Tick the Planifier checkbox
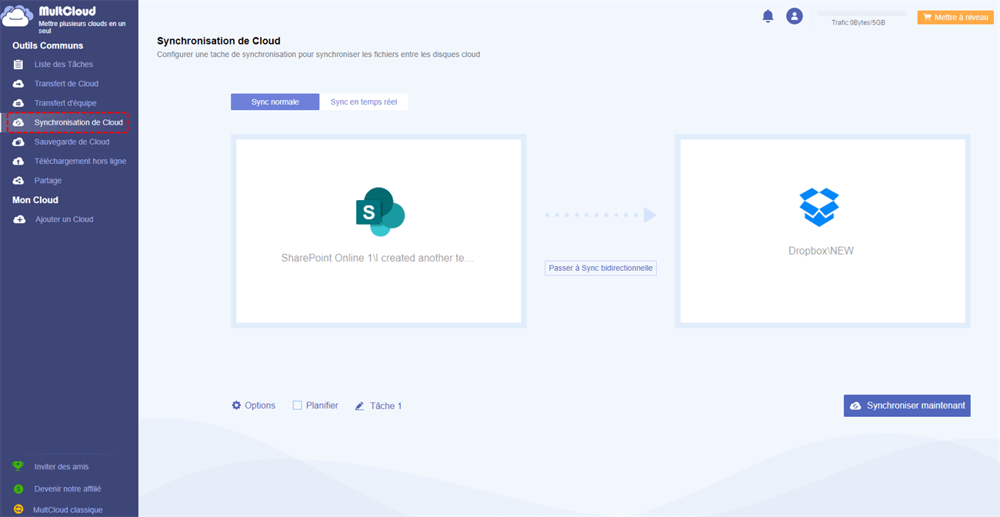 pos(297,405)
